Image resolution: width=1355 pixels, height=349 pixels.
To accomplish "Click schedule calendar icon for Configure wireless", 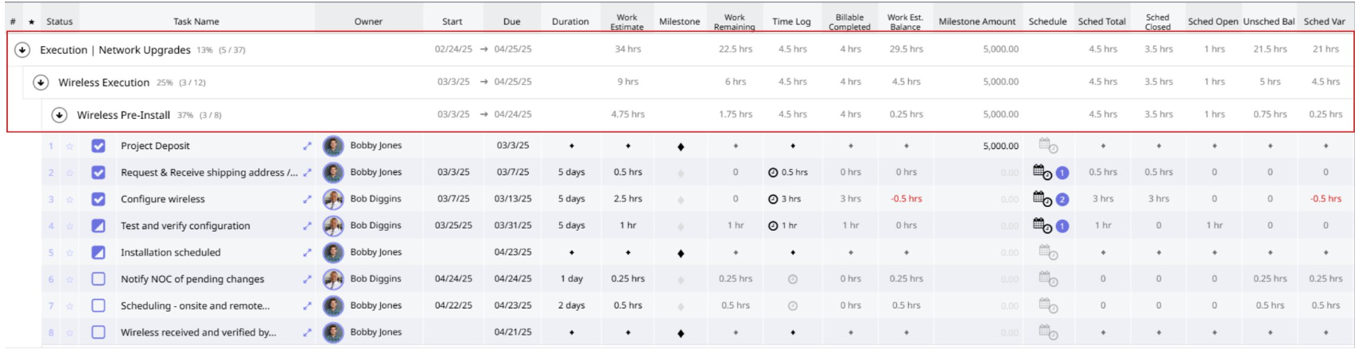I will (x=1042, y=198).
